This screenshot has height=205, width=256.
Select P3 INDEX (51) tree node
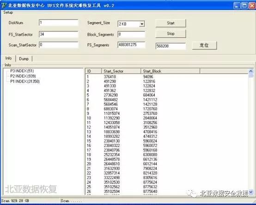pyautogui.click(x=22, y=71)
